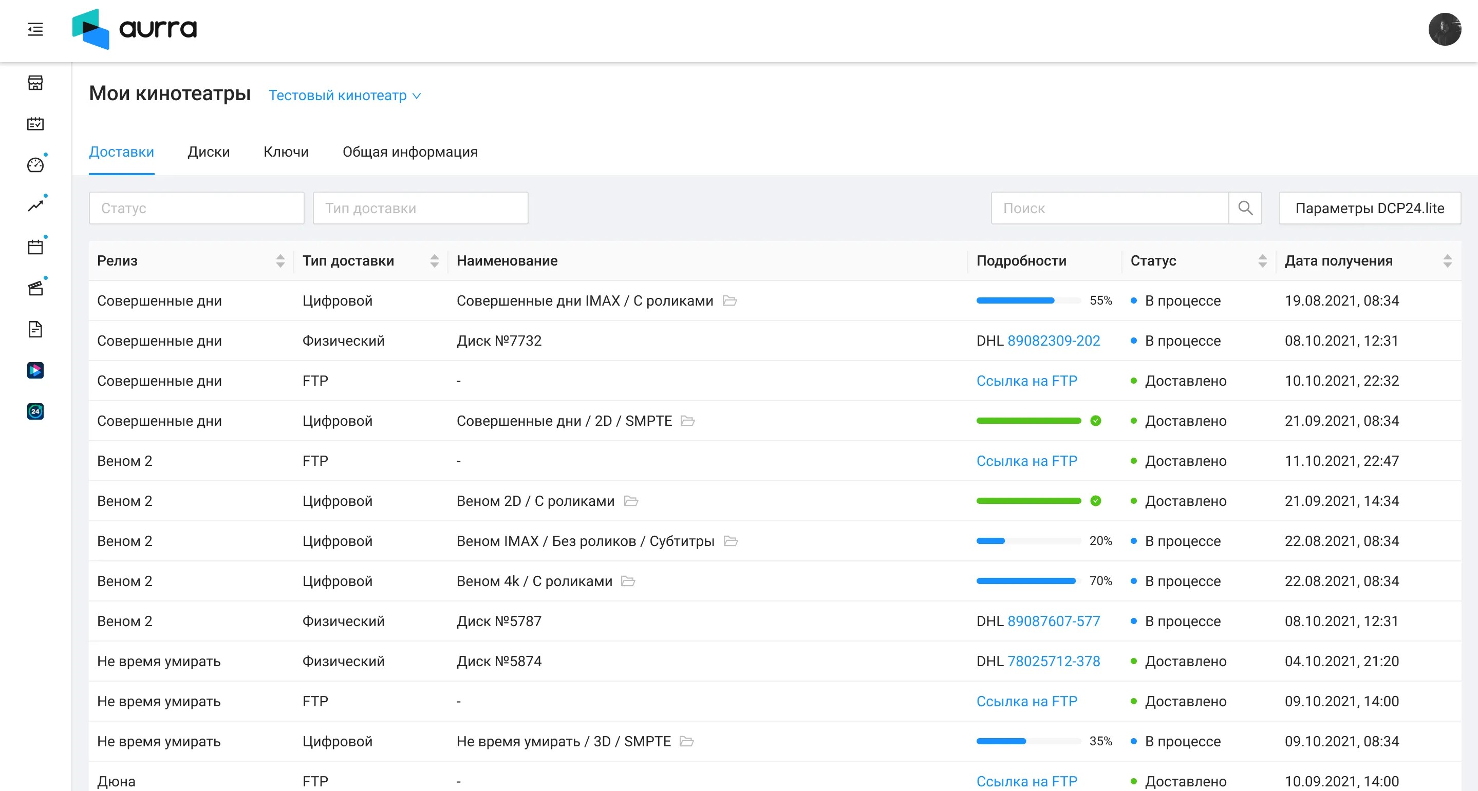
Task: Select the Диск №5874 cell
Action: (x=499, y=662)
